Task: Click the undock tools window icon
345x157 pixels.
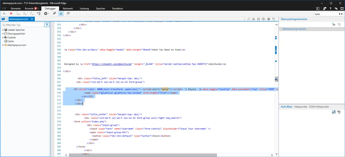Action: click(336, 8)
